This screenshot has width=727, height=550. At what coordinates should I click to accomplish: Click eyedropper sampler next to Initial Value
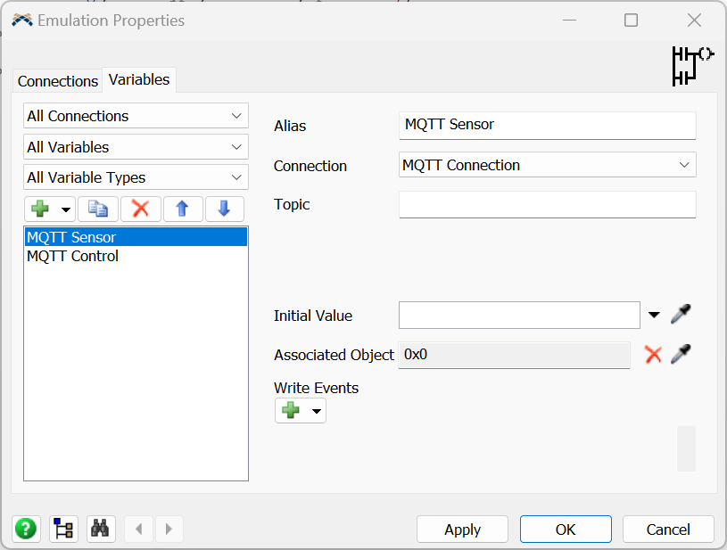[x=682, y=315]
